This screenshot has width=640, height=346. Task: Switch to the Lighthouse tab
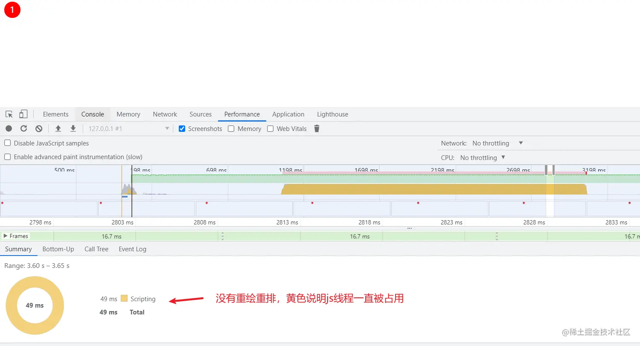point(332,114)
